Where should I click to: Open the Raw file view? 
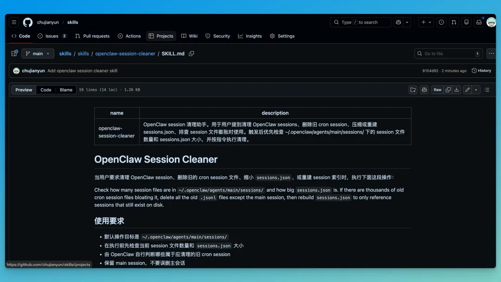click(x=437, y=90)
